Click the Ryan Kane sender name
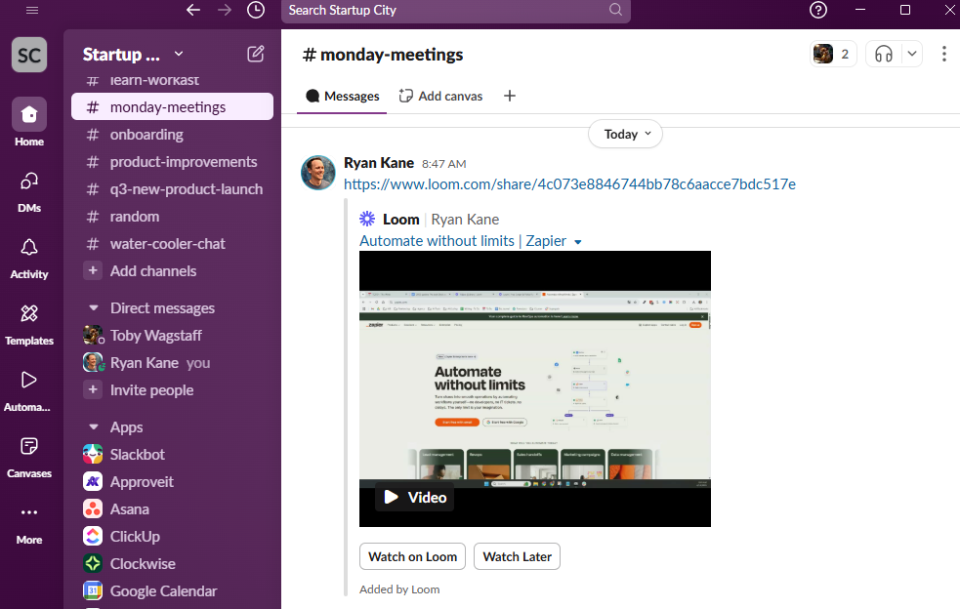This screenshot has width=960, height=609. (x=379, y=163)
